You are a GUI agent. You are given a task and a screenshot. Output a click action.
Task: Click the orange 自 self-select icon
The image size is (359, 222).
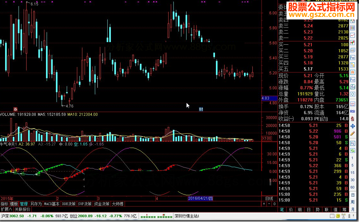point(353,72)
